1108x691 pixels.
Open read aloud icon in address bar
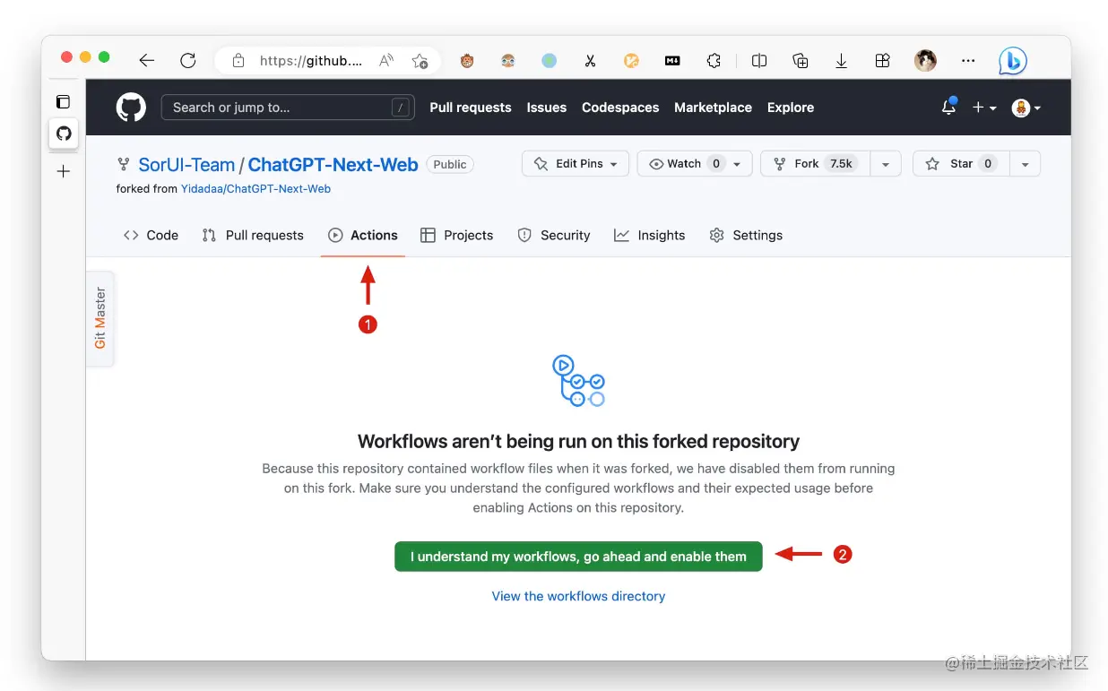(x=386, y=61)
